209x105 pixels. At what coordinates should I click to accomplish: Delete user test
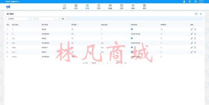point(195,43)
